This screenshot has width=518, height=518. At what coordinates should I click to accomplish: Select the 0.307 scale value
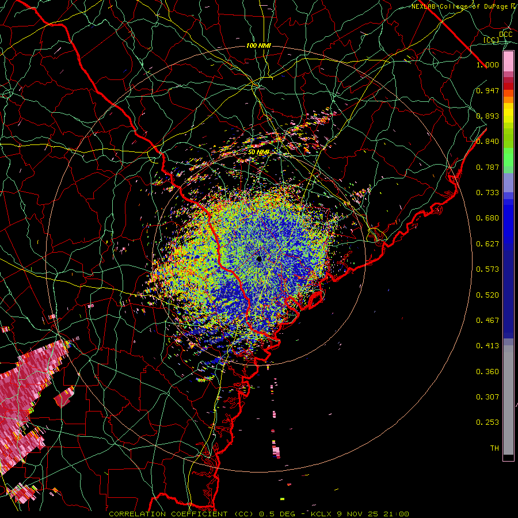point(487,397)
